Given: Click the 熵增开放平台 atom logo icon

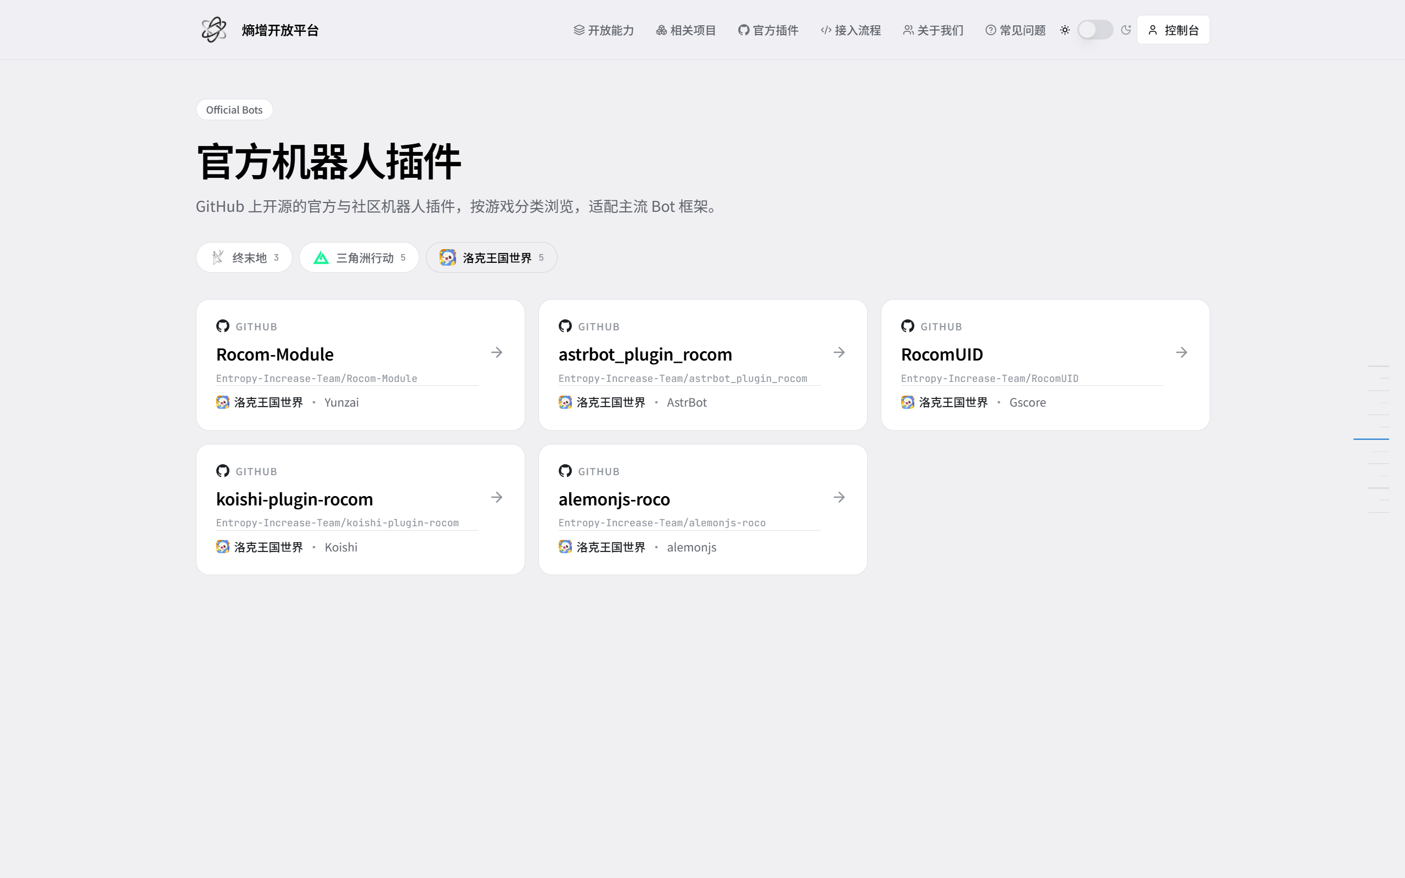Looking at the screenshot, I should 213,30.
